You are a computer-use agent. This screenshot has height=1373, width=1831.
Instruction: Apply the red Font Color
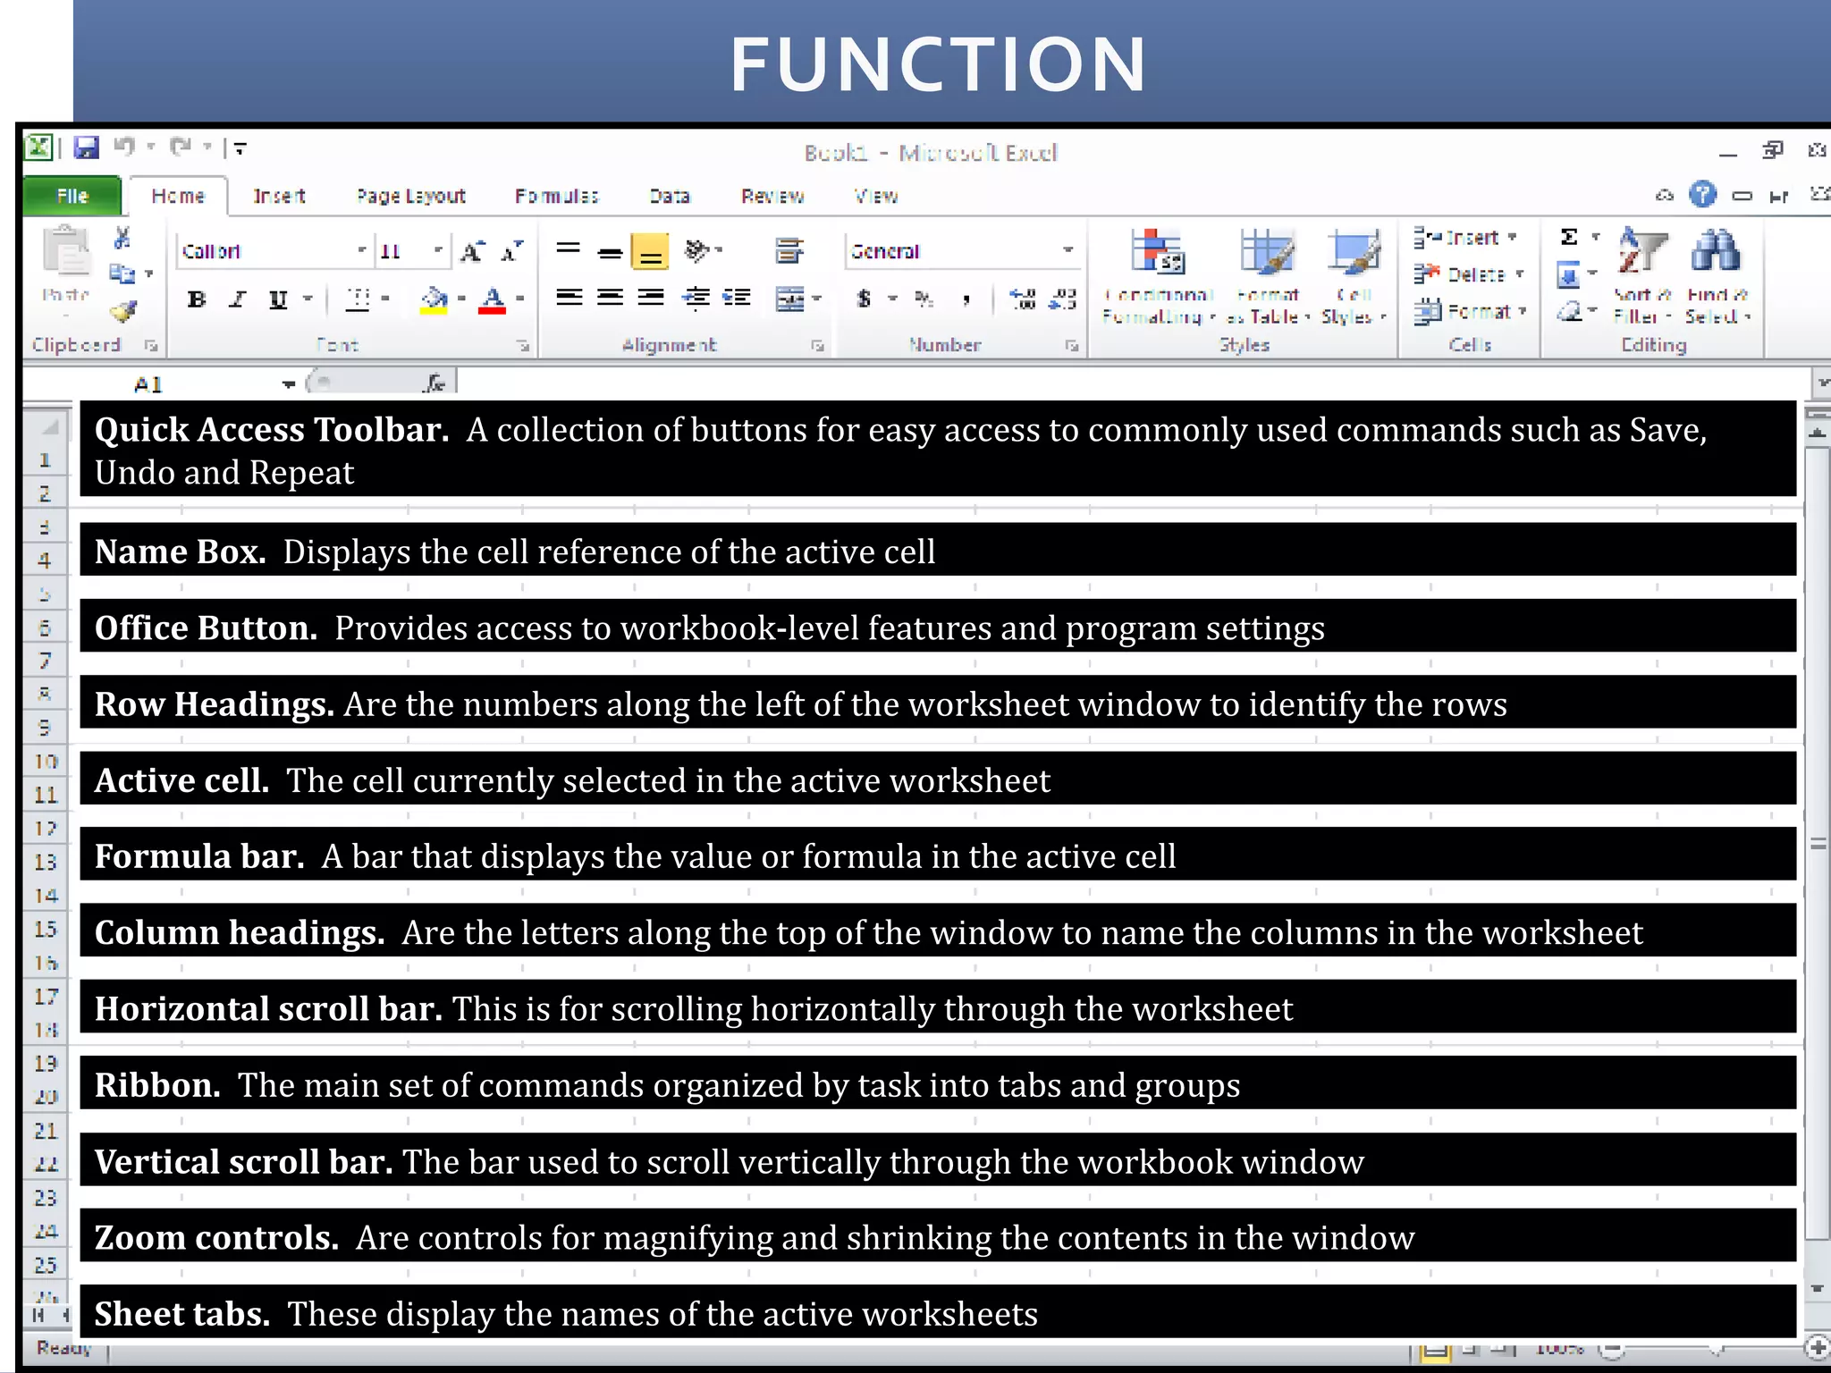coord(492,300)
